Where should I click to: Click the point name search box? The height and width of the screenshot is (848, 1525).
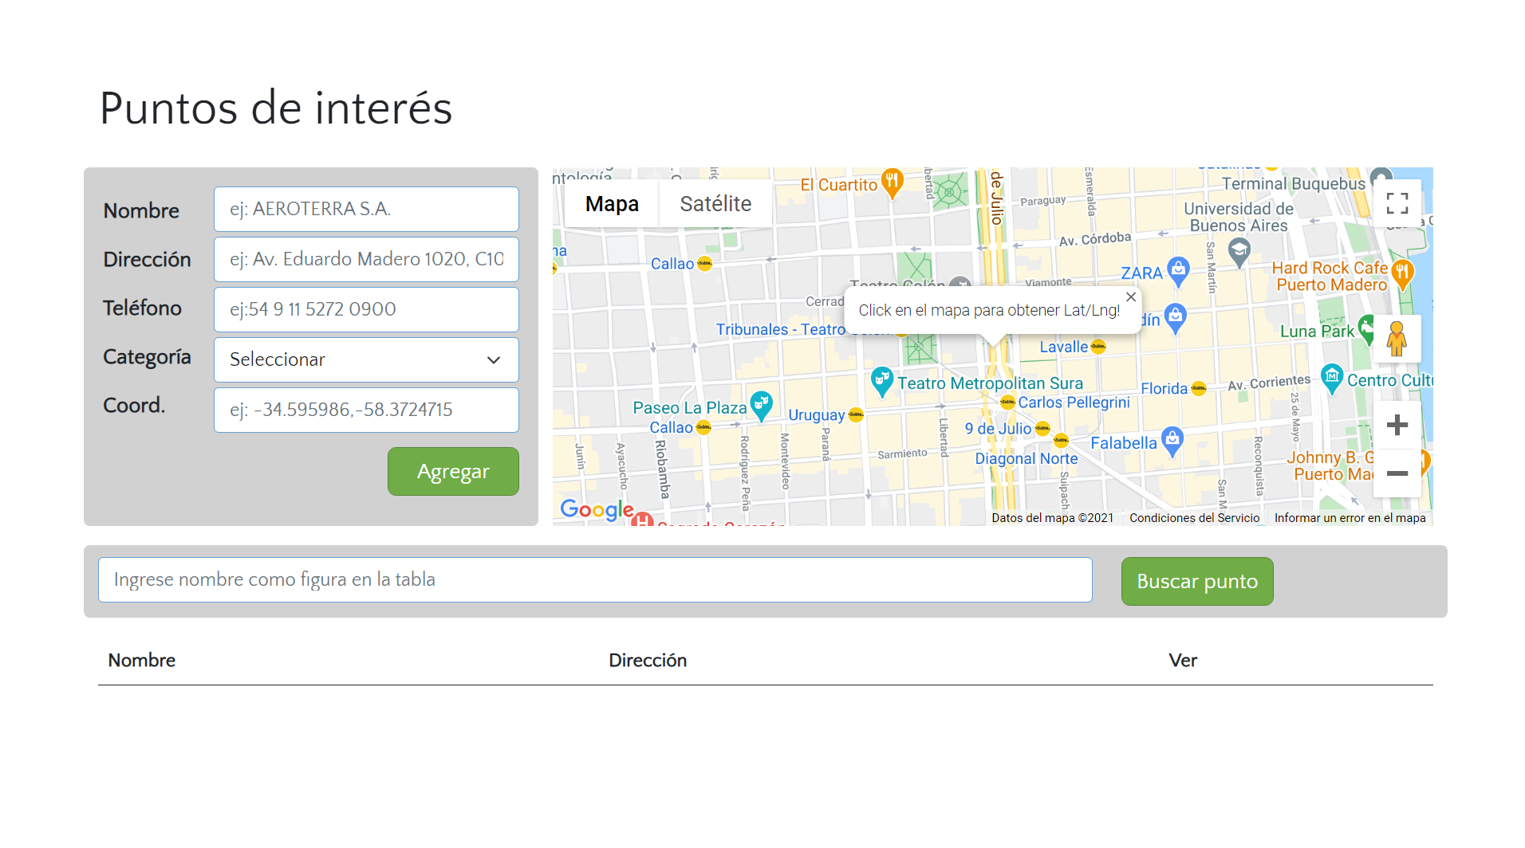point(594,579)
